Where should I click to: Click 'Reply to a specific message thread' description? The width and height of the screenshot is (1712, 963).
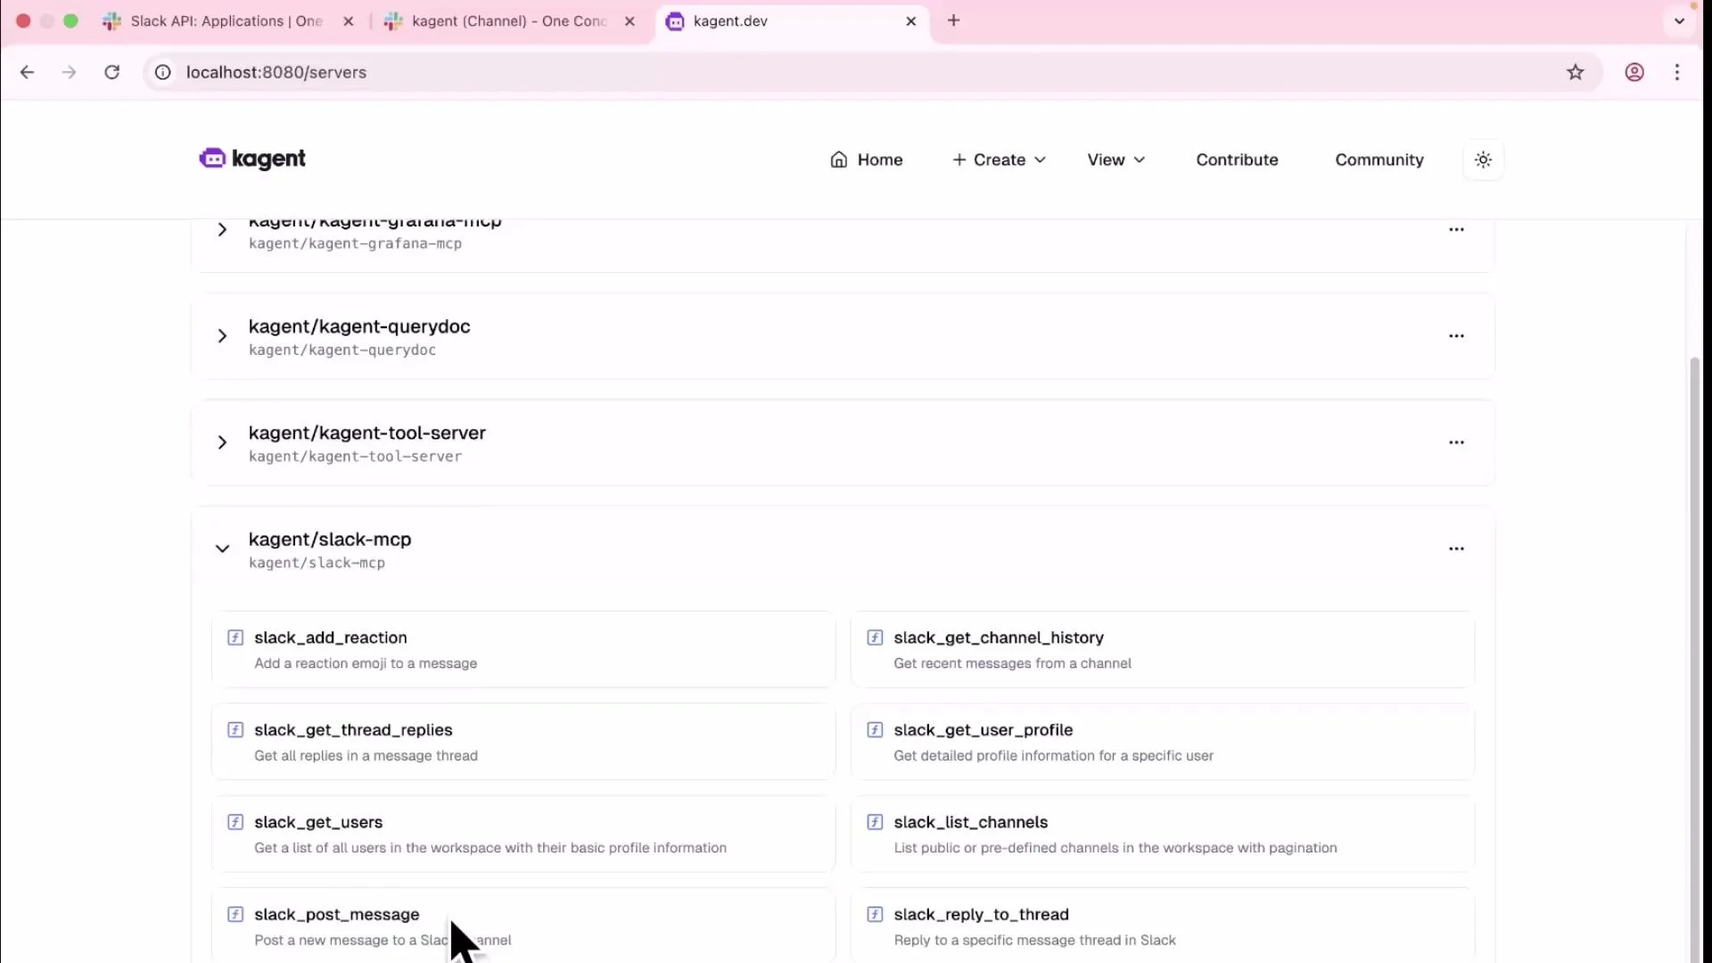[1034, 941]
